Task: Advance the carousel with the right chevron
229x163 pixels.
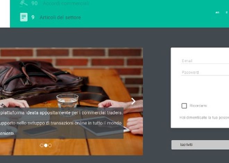Action: click(133, 101)
